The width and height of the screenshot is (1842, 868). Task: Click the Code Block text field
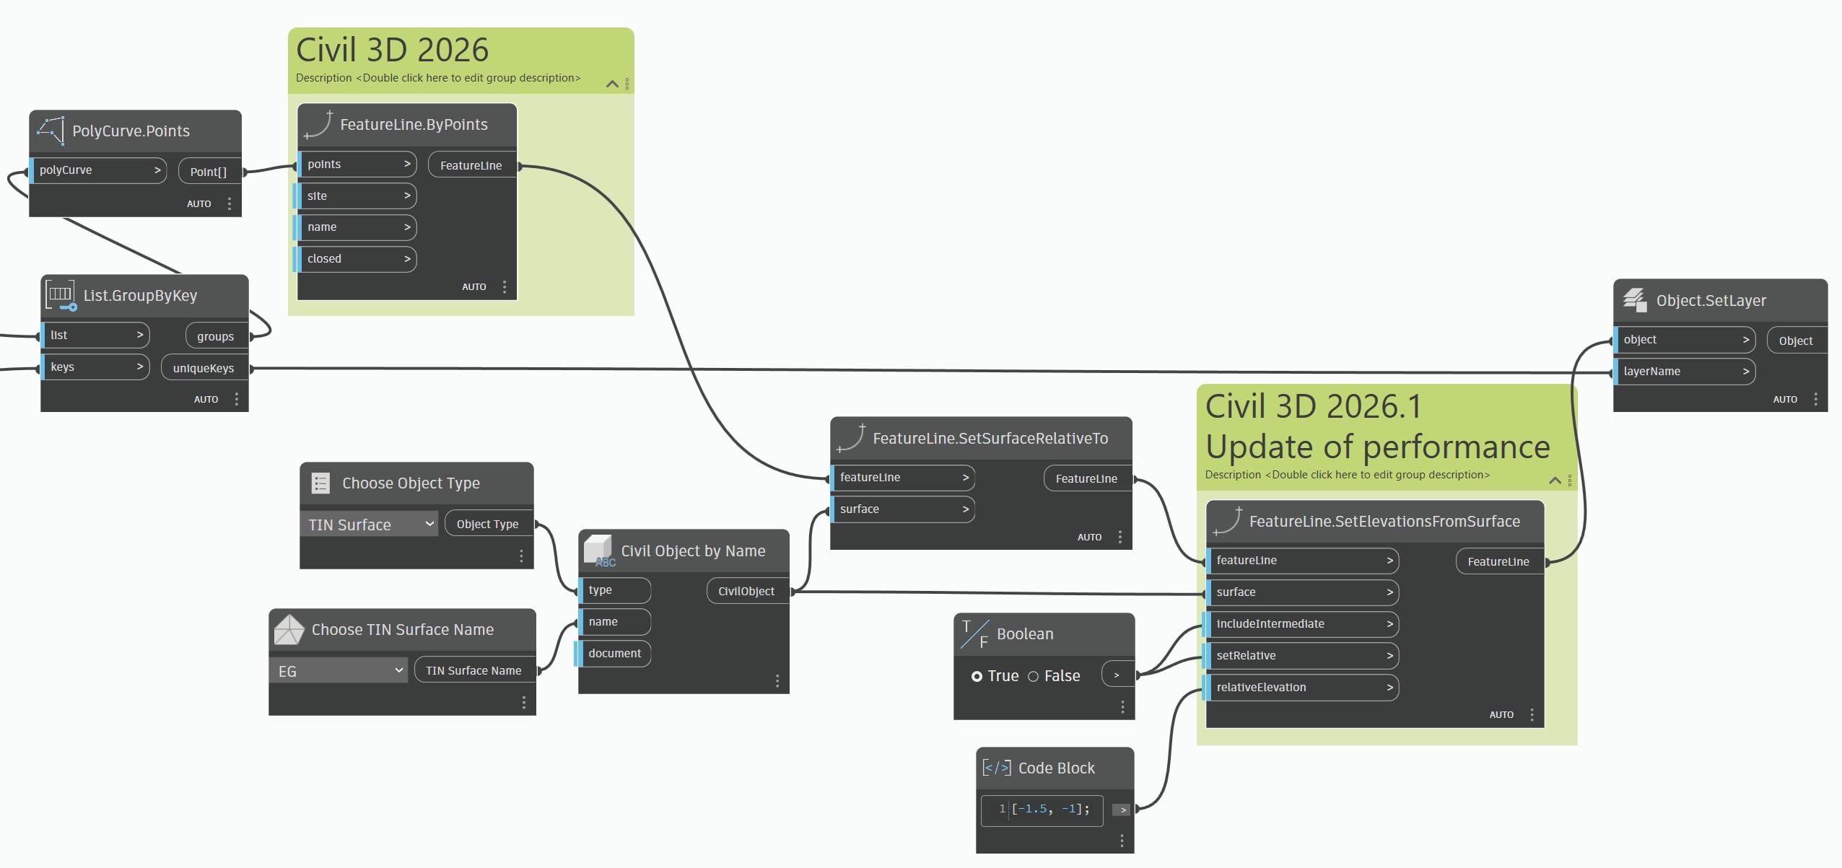(x=1049, y=809)
